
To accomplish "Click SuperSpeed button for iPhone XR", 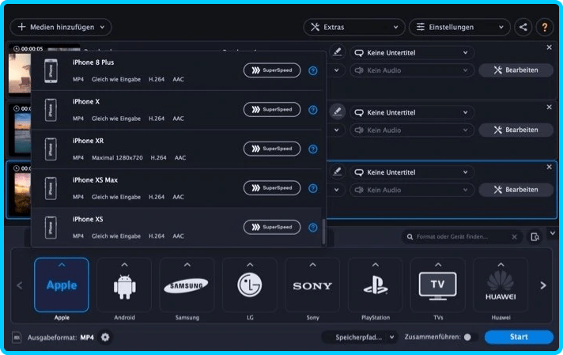I will 272,149.
